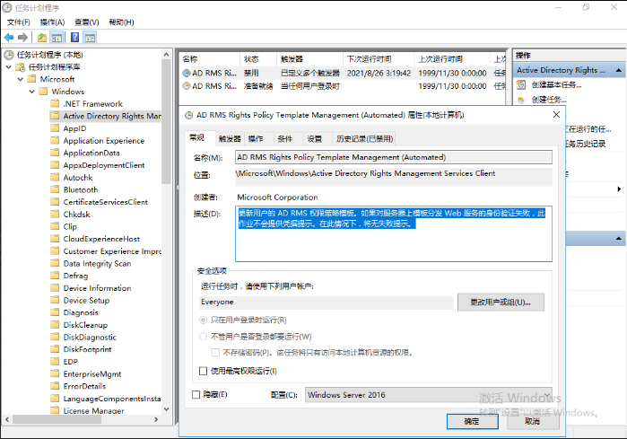Click the tree pane vertical scrollbar thumb

pos(166,122)
